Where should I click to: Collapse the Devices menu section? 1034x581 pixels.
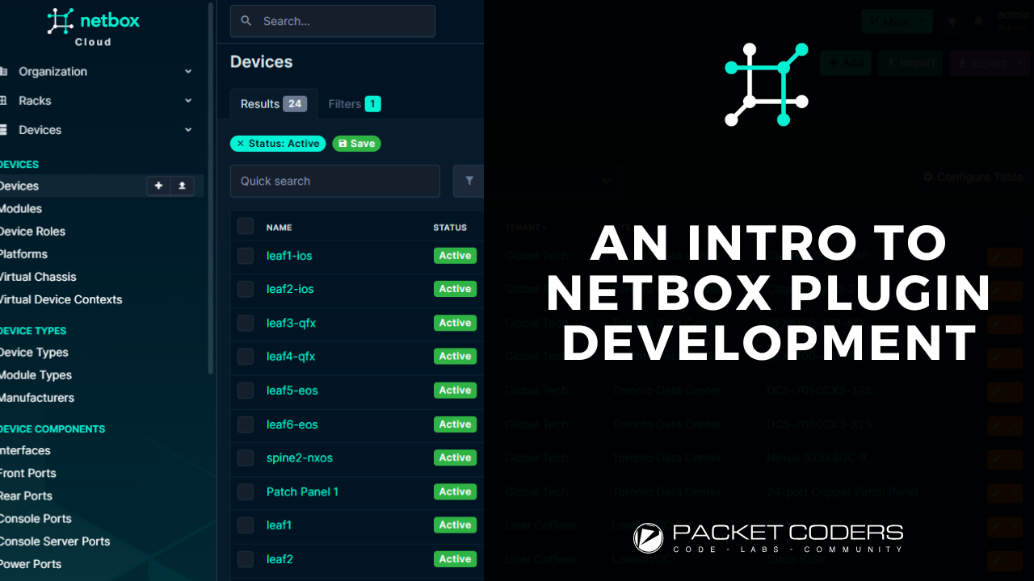187,130
